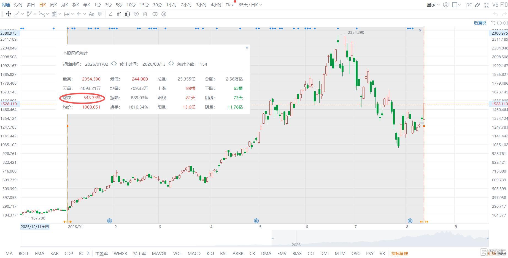This screenshot has width=508, height=258.
Task: Click the zoom out minus circle icon
Action: (499, 23)
